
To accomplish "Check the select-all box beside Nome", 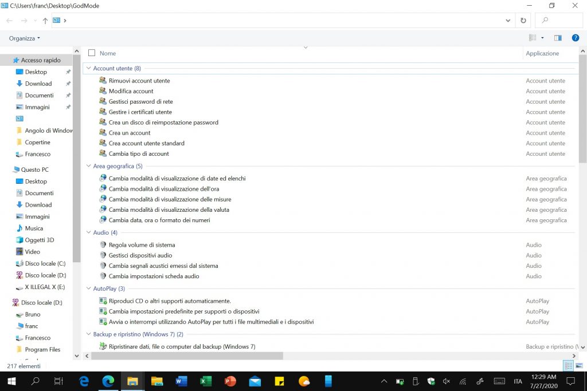I will (x=92, y=53).
